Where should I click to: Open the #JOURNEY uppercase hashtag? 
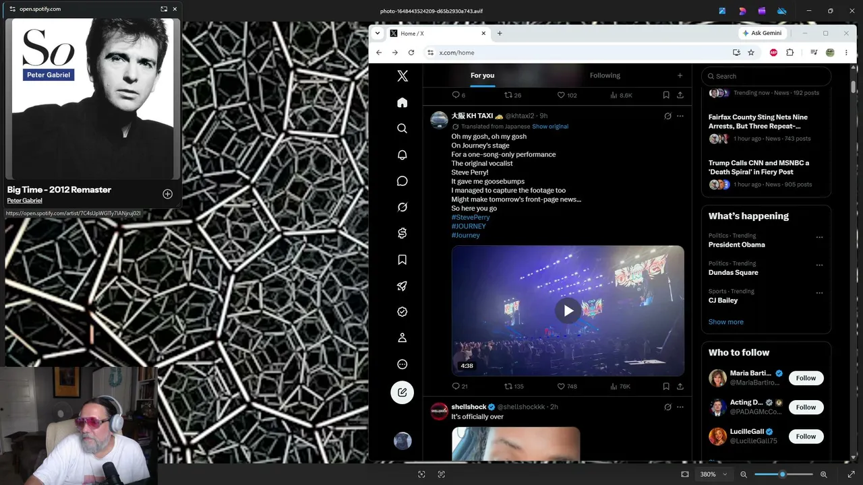pos(469,226)
